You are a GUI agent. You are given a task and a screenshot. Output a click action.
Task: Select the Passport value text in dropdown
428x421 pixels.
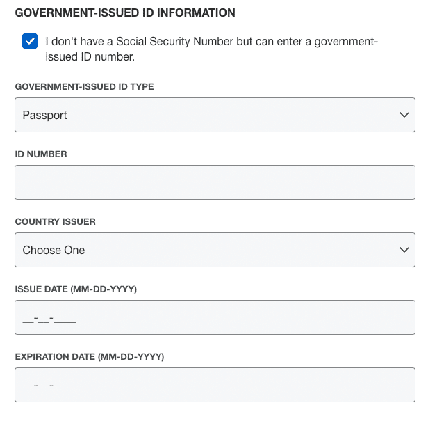(44, 115)
